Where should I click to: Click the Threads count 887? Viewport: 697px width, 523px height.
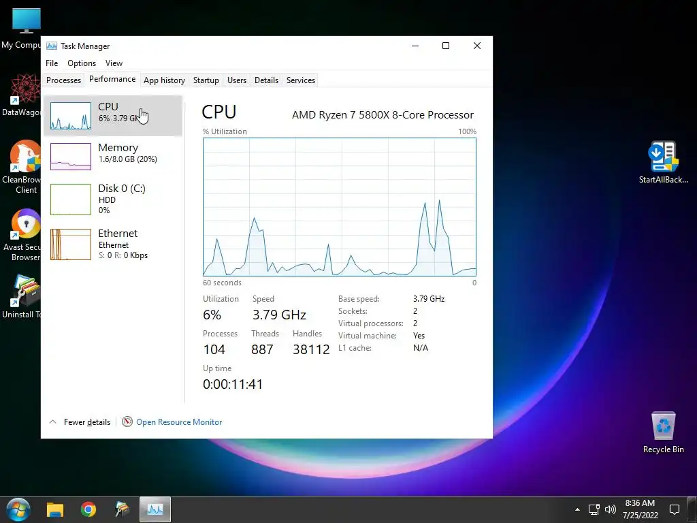(x=262, y=349)
